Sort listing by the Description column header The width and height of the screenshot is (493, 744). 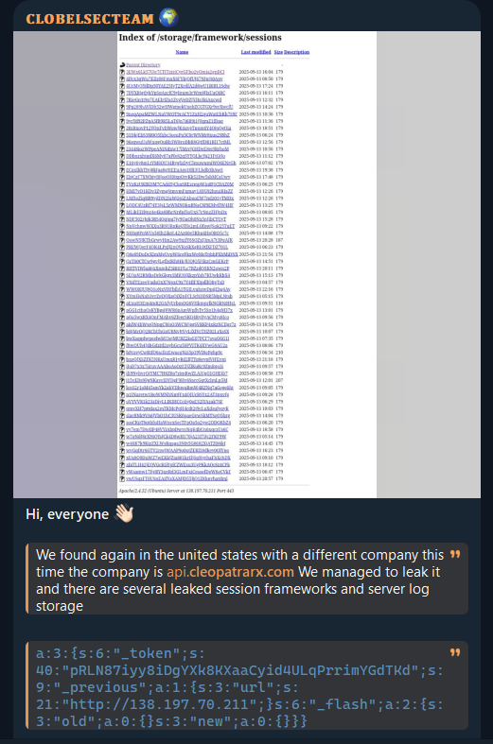point(296,52)
